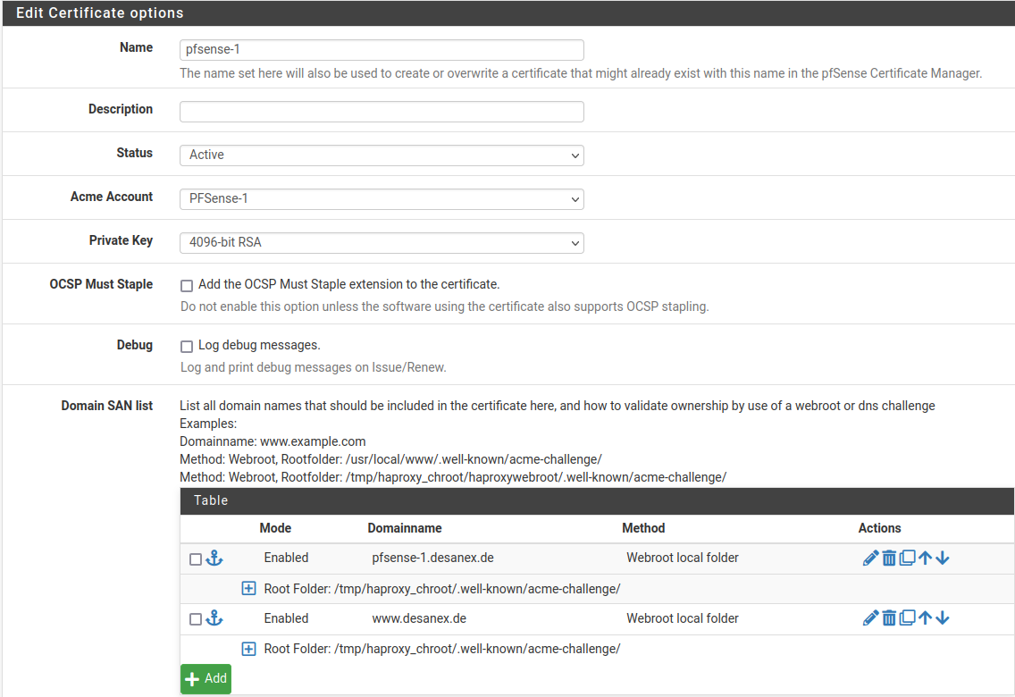Move pfsense-1.desanex.de row down
The height and width of the screenshot is (697, 1015).
(x=943, y=558)
